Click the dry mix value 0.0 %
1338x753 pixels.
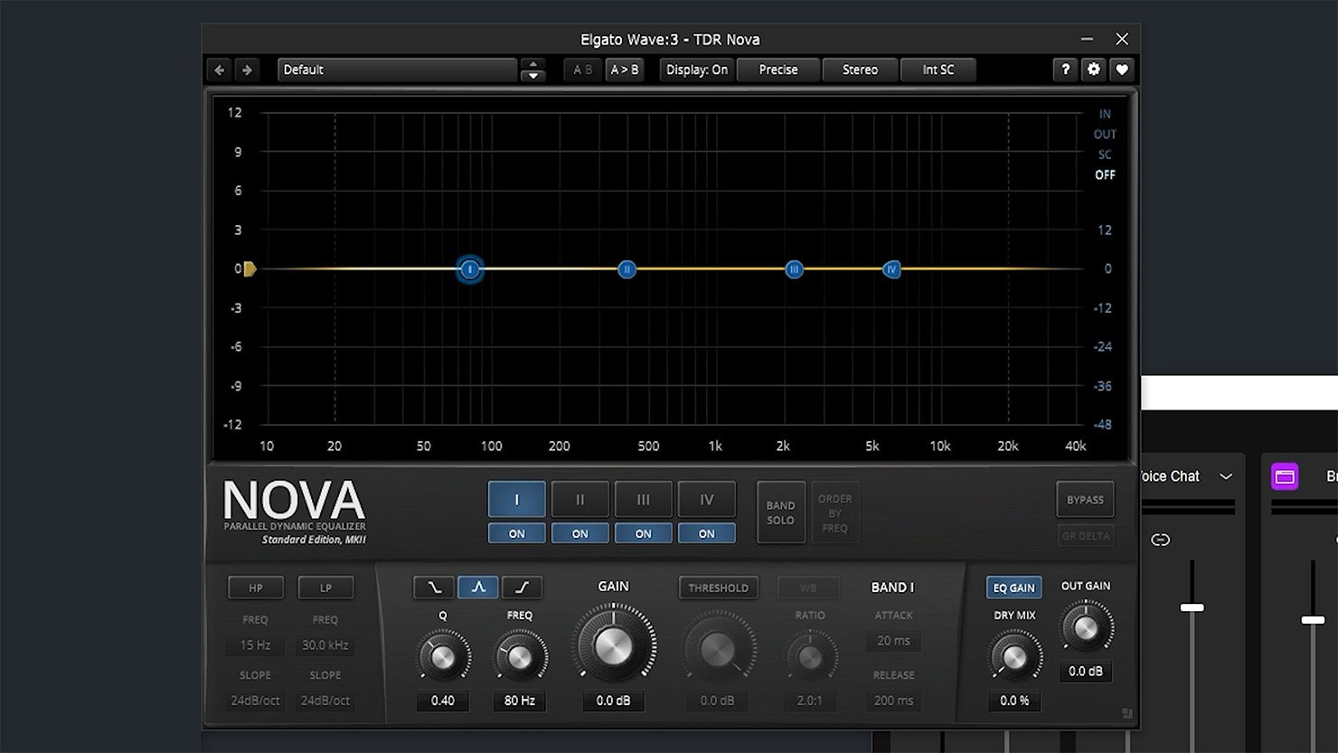click(1014, 701)
